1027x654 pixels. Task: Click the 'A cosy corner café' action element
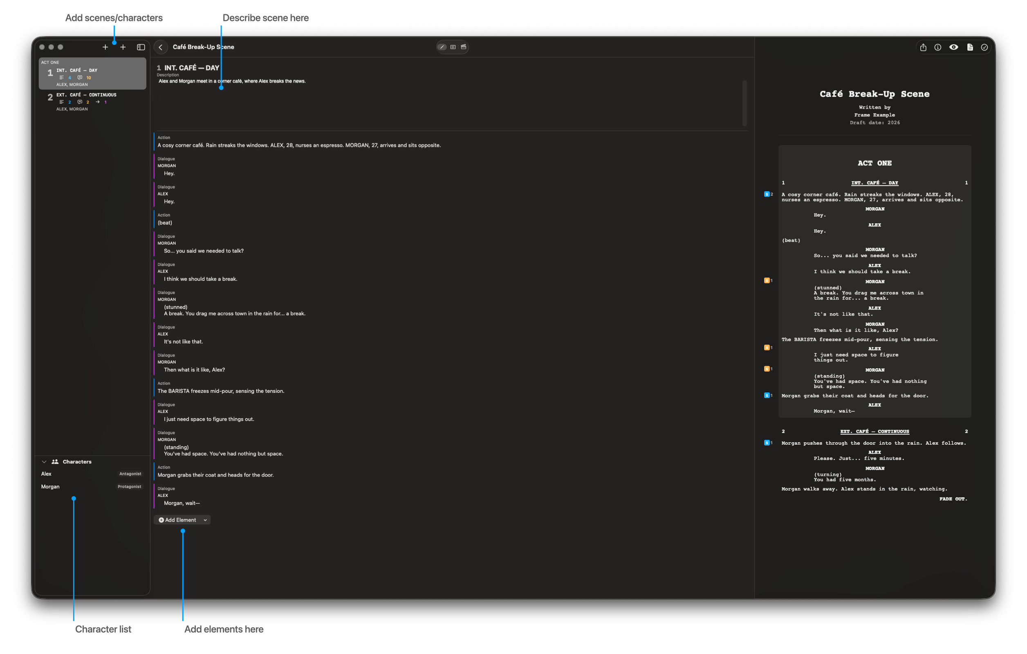tap(299, 146)
